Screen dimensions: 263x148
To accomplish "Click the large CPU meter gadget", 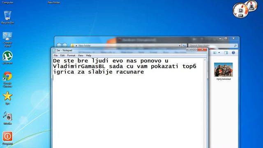I will (x=240, y=11).
